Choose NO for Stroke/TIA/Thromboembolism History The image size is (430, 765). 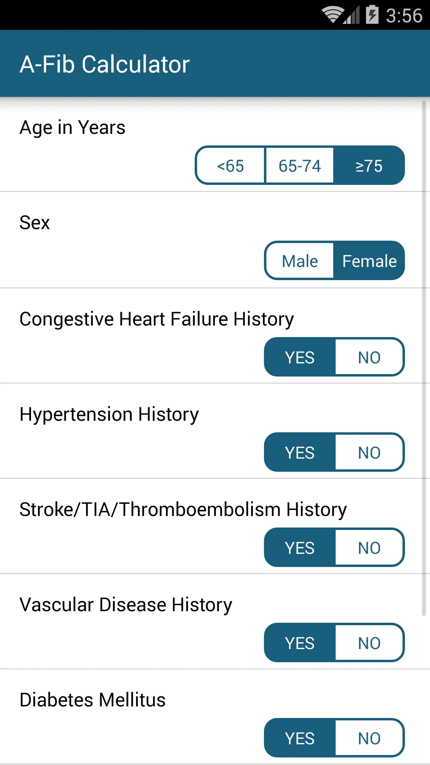[369, 547]
